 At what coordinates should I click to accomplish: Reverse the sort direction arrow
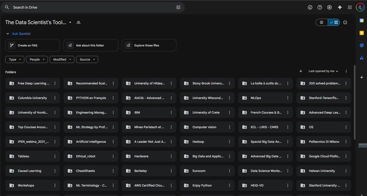click(x=301, y=71)
